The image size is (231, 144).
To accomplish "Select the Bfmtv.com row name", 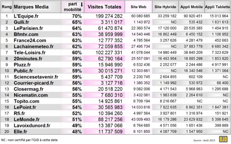I will click(x=26, y=35).
